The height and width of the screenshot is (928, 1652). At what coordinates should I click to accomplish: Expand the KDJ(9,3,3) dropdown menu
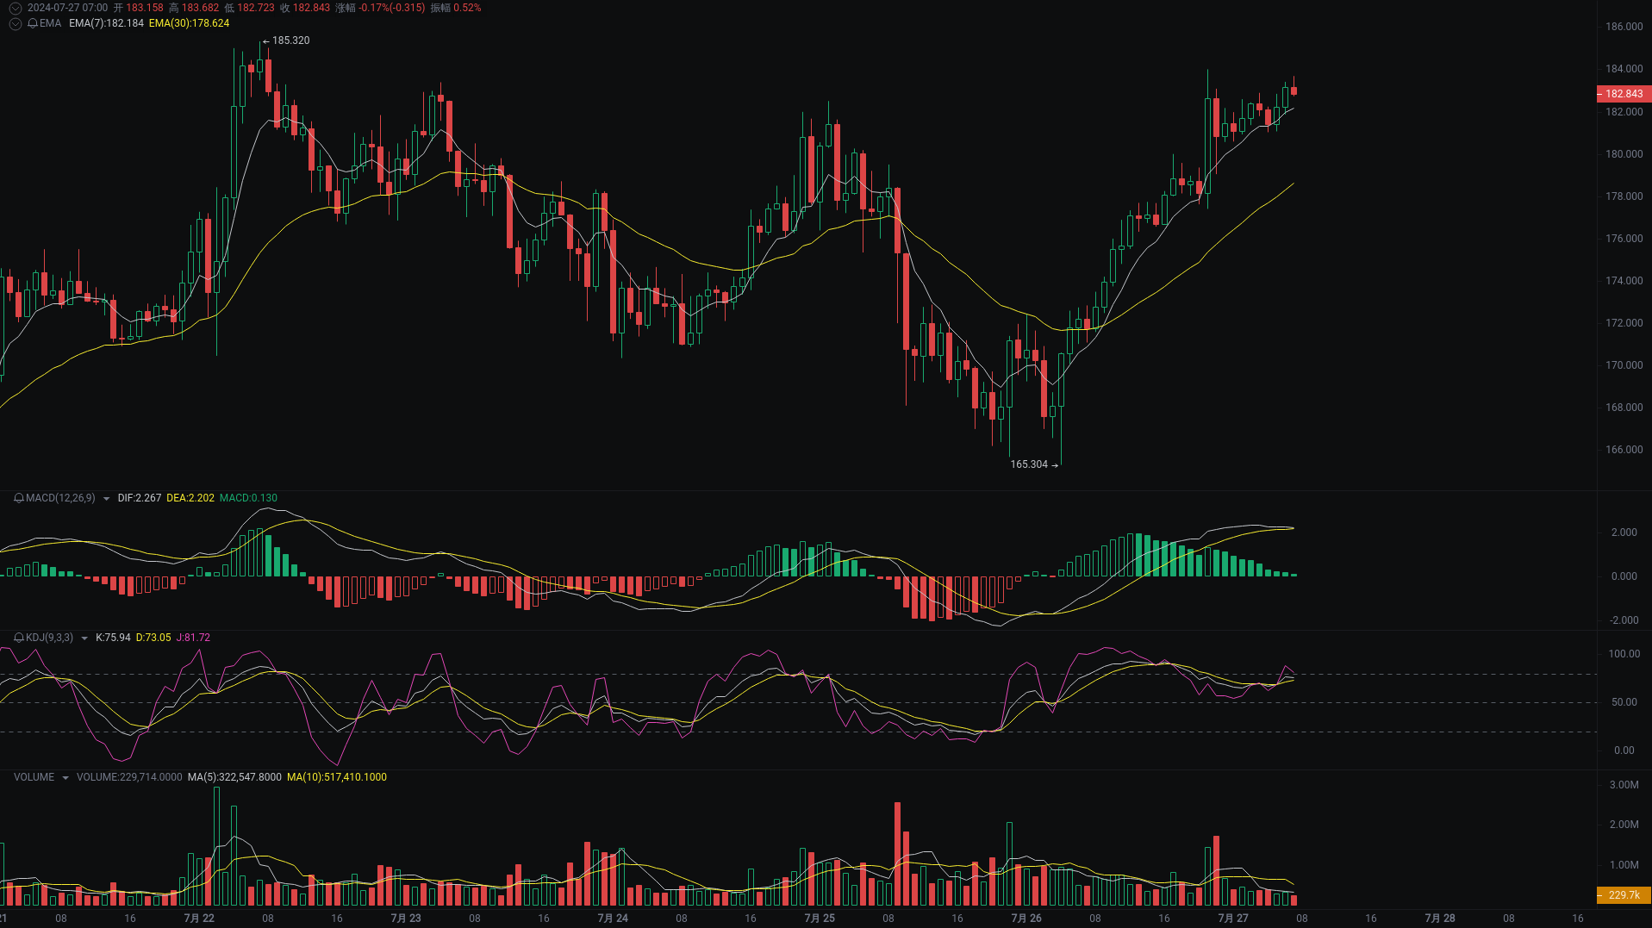[x=84, y=638]
